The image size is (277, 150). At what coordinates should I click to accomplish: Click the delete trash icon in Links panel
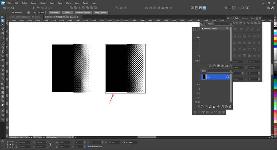pyautogui.click(x=230, y=107)
